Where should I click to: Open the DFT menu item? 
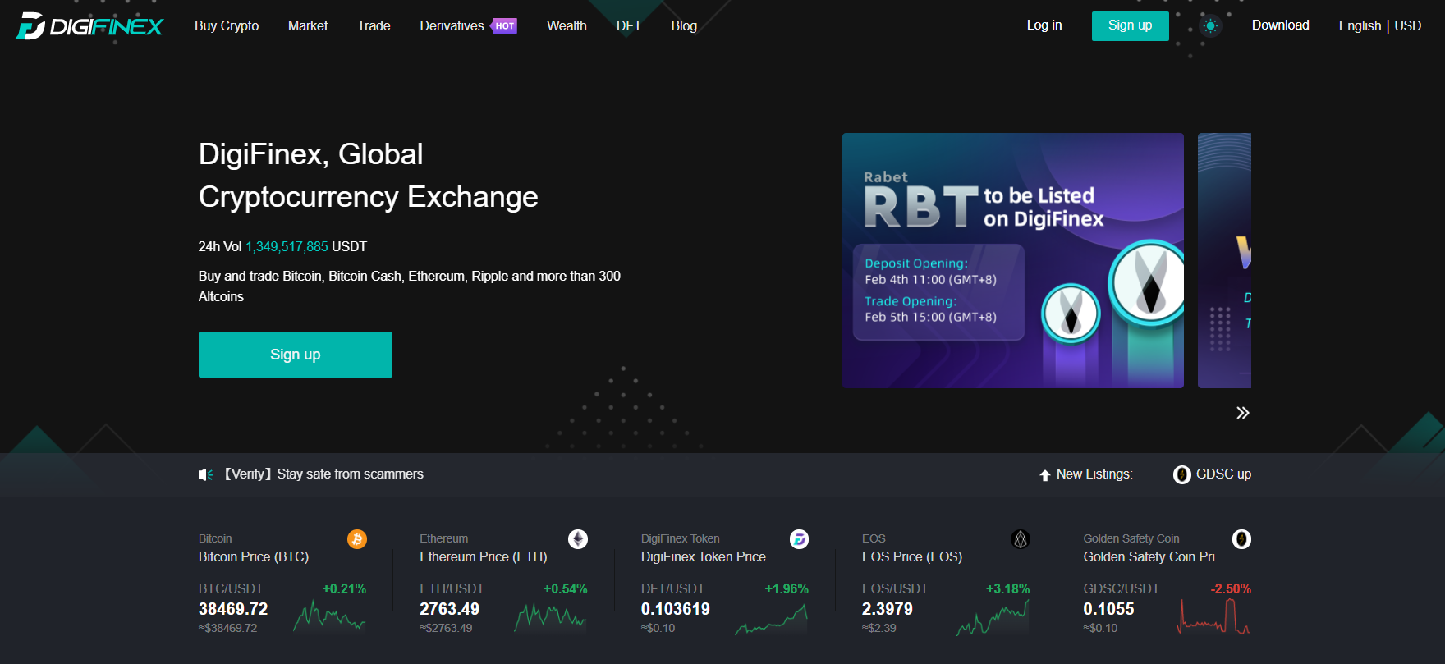coord(629,25)
